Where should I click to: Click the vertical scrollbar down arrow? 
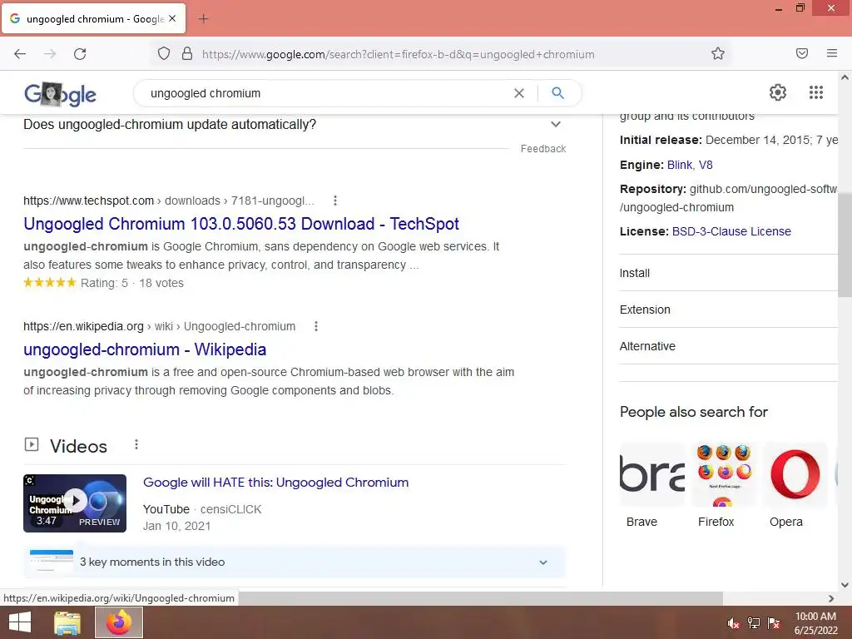[845, 585]
